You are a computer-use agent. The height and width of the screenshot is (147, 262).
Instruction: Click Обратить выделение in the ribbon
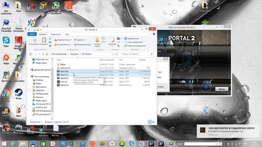click(x=135, y=46)
